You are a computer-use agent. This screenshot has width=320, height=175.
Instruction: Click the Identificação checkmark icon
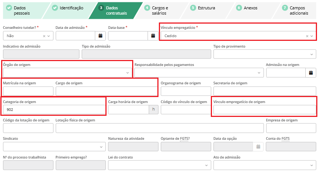[55, 8]
